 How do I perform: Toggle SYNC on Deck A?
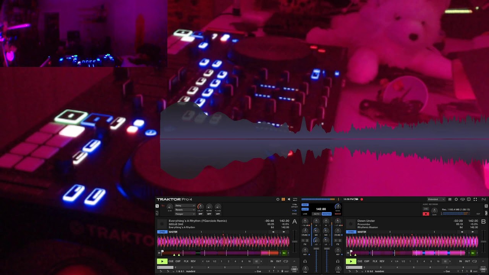click(x=162, y=232)
